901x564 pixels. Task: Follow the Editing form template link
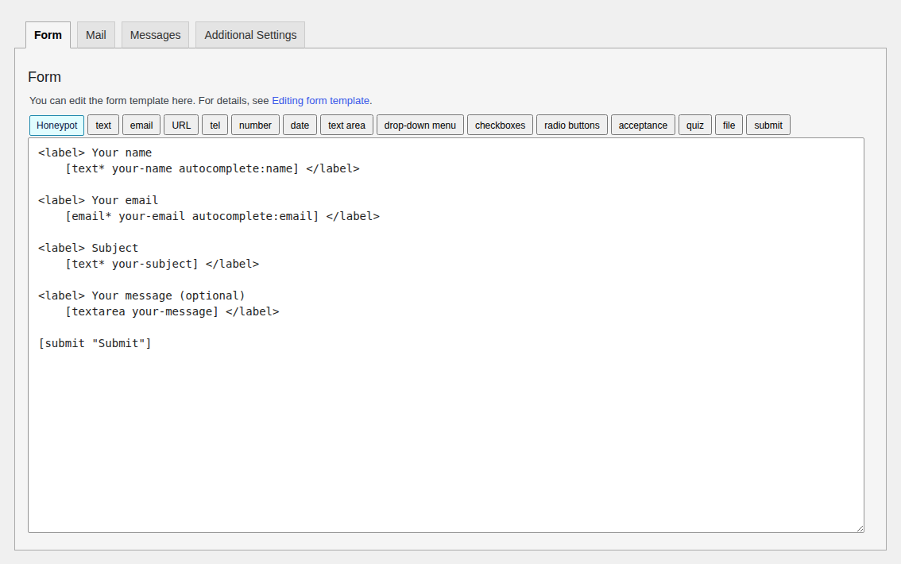tap(321, 101)
